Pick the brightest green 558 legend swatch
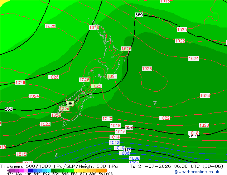 pyautogui.click(x=71, y=170)
